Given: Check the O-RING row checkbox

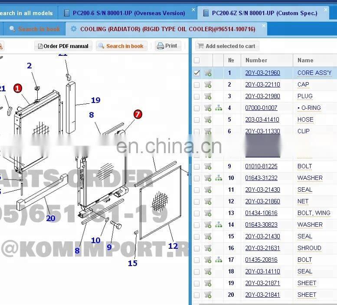Looking at the screenshot, I should (x=196, y=108).
